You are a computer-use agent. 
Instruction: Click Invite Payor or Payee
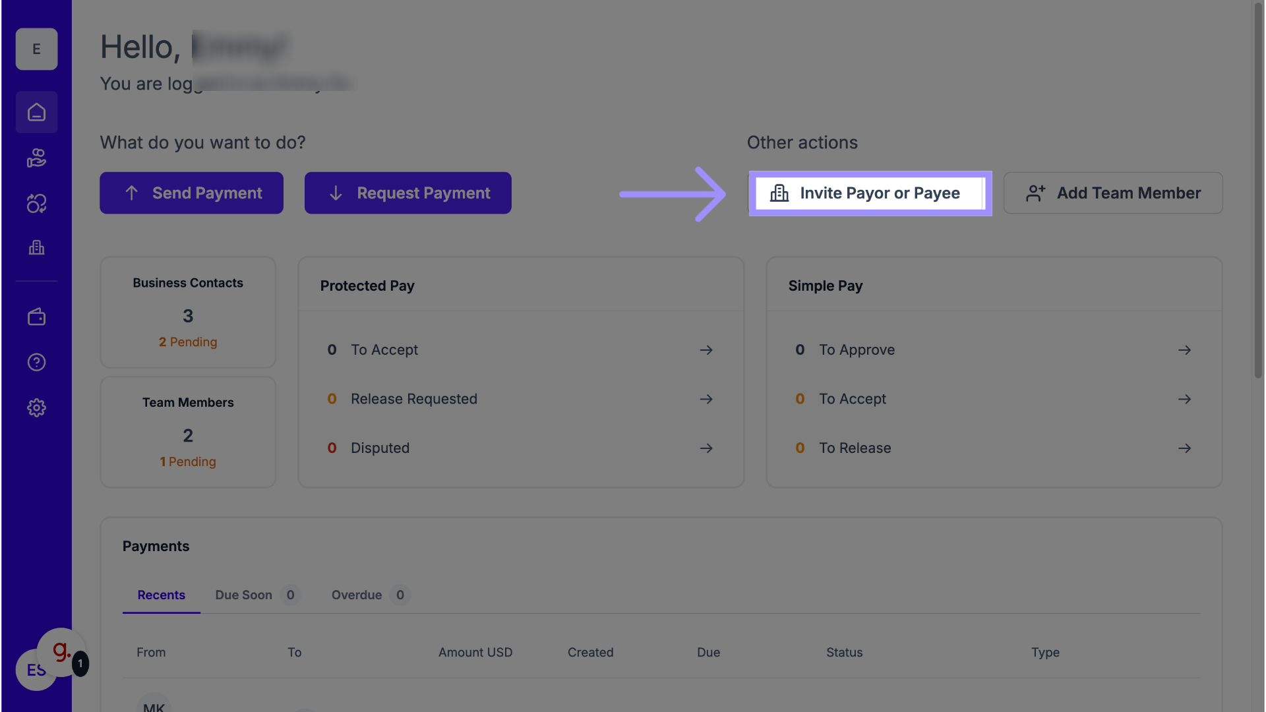pyautogui.click(x=870, y=193)
